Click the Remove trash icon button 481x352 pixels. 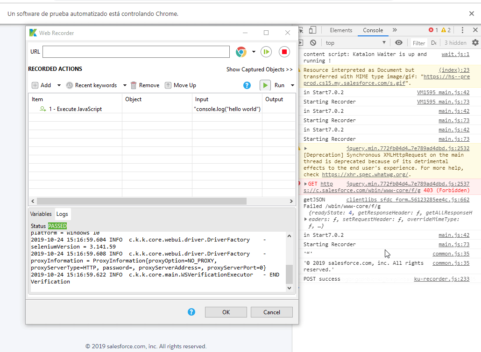point(145,85)
